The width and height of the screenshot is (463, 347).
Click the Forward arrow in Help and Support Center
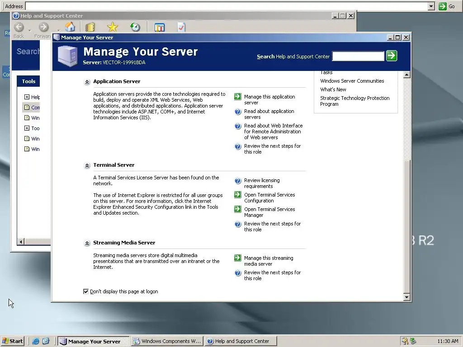point(43,27)
